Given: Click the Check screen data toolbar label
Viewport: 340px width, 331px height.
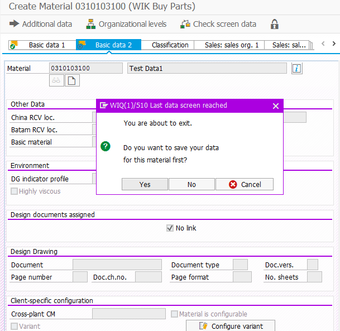Looking at the screenshot, I should tap(224, 24).
